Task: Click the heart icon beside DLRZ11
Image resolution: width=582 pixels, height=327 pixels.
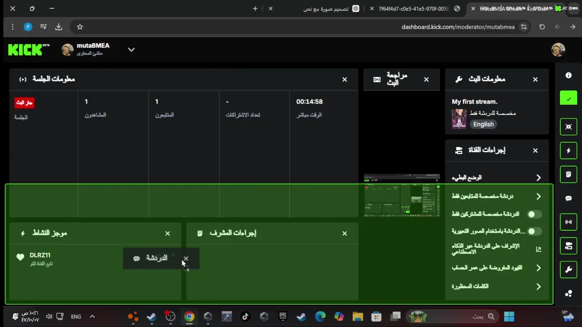Action: 20,258
